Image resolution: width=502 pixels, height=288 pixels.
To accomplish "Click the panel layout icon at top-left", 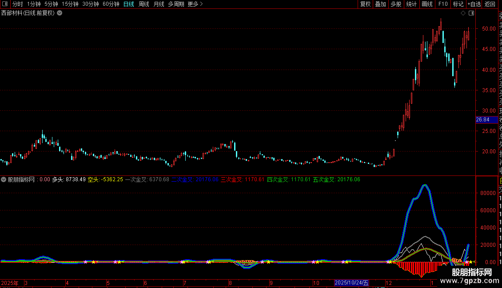I will point(5,4).
